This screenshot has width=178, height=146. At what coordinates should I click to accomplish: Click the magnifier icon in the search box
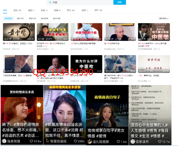point(50,2)
